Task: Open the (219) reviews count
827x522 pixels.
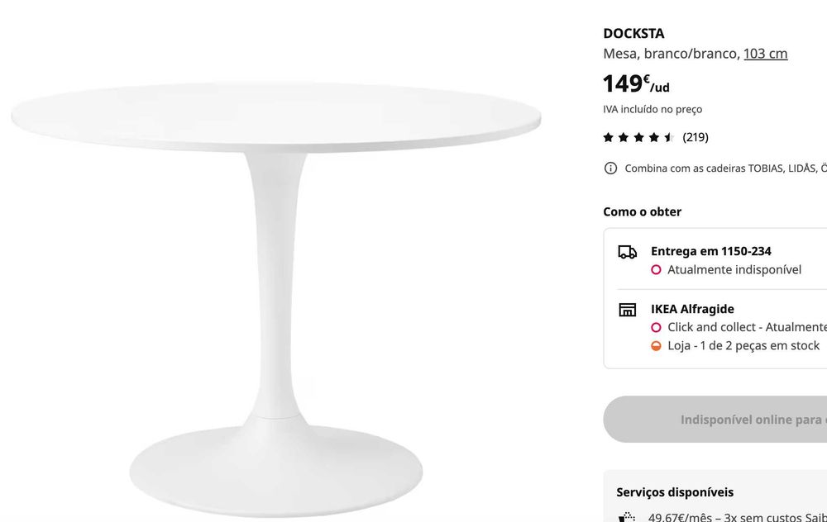Action: [x=696, y=137]
